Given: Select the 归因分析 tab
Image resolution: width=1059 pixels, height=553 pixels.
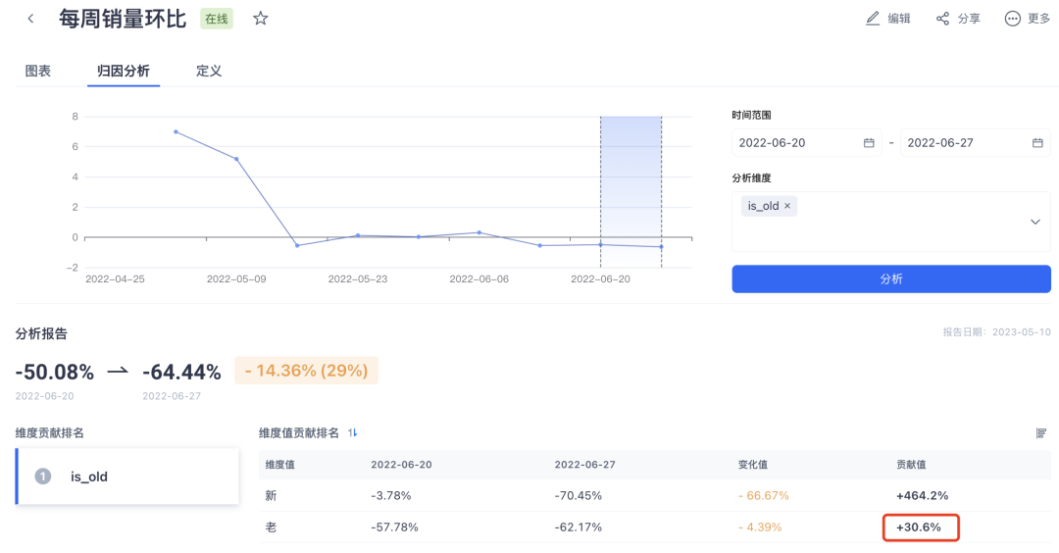Looking at the screenshot, I should click(124, 71).
